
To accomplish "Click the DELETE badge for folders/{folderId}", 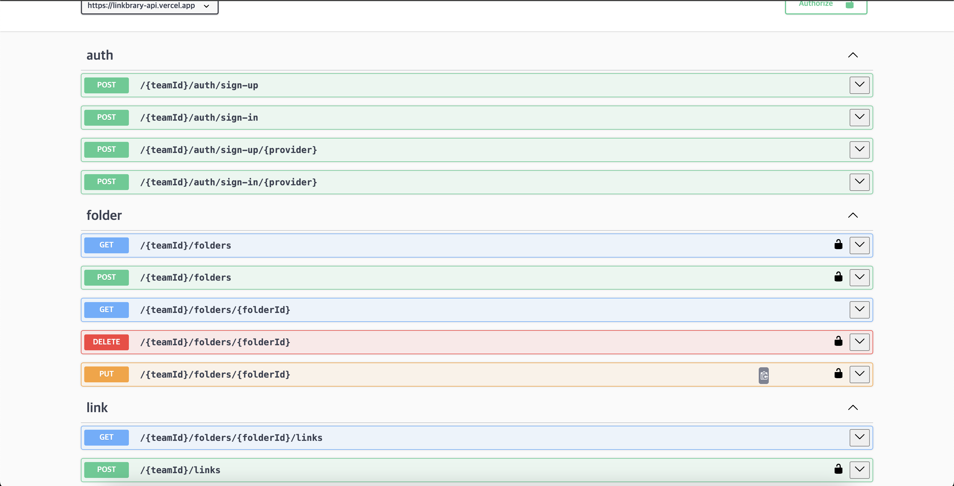I will click(106, 342).
